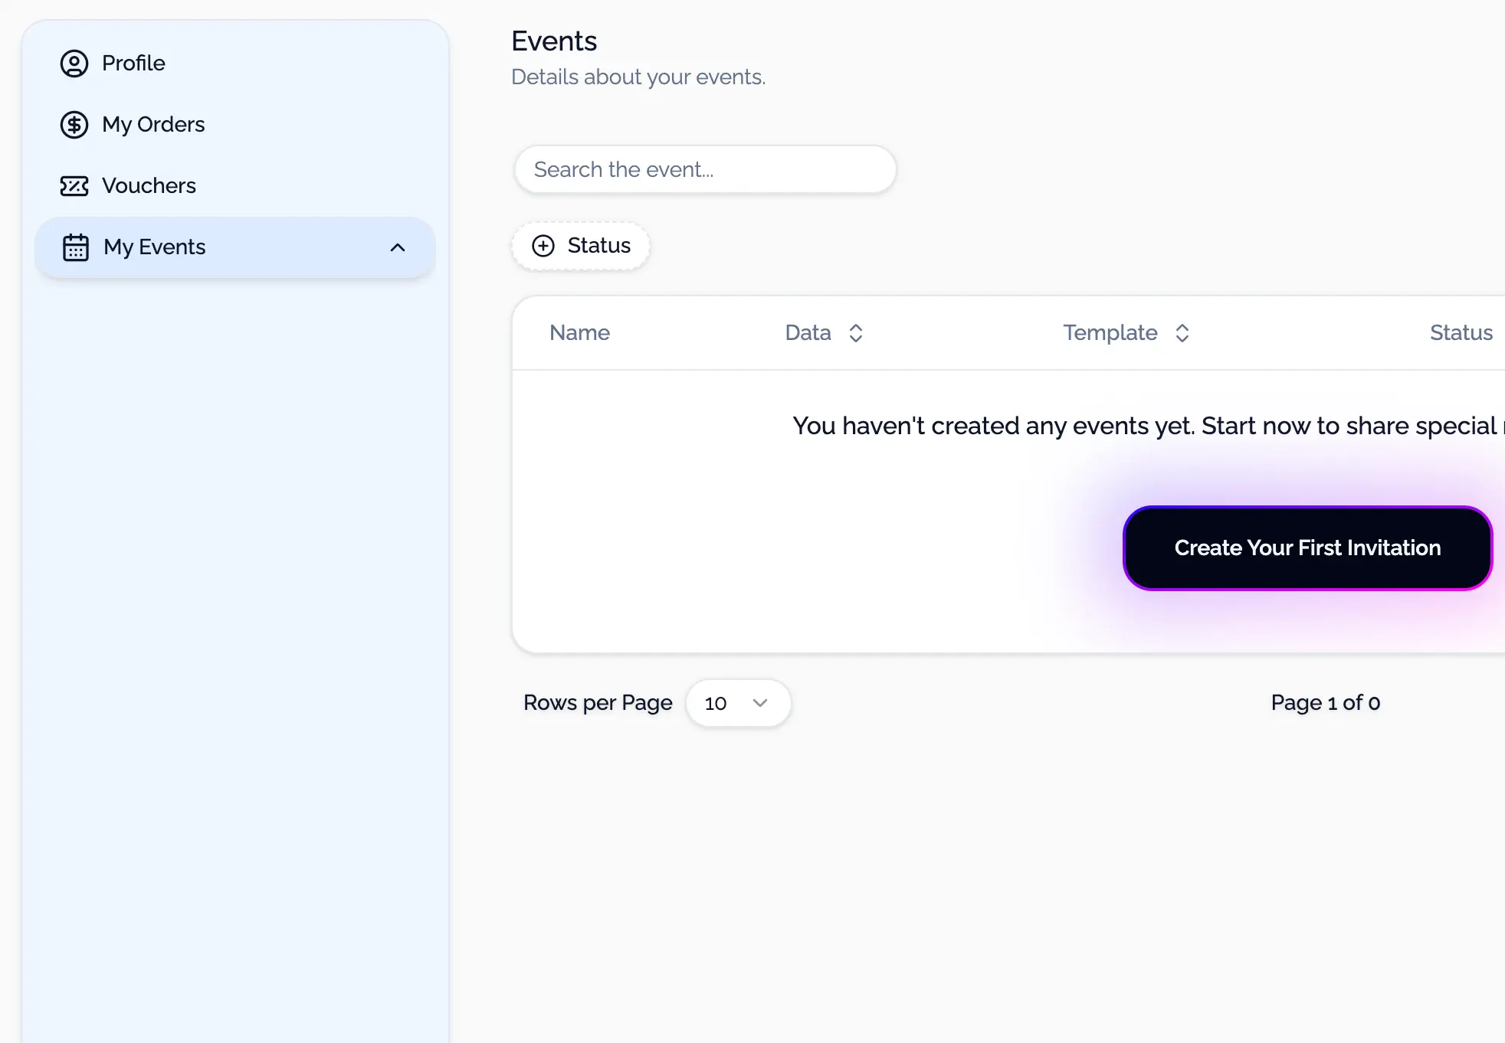Click the Profile menu item

point(133,64)
